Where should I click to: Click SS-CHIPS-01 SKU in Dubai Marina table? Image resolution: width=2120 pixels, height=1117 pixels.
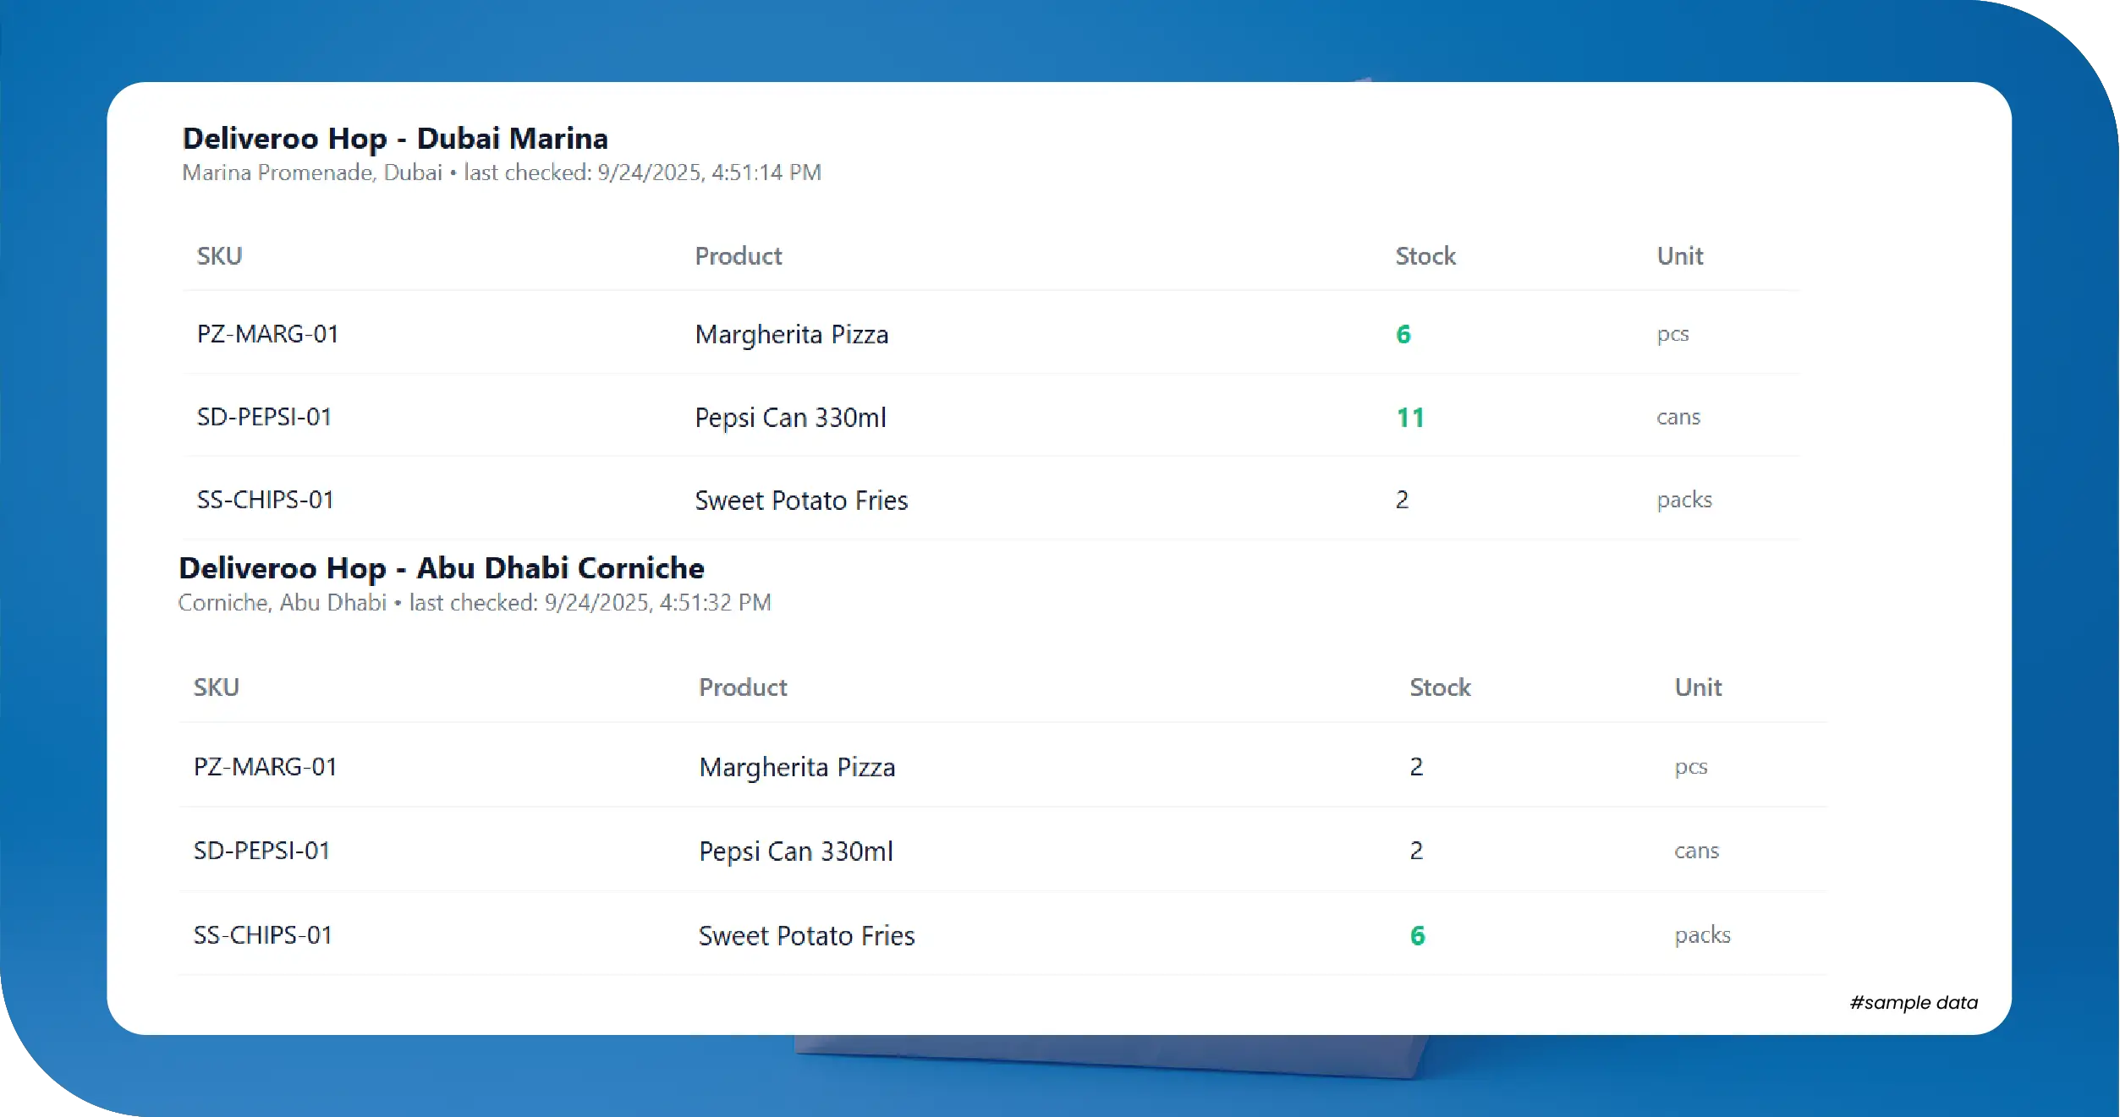tap(265, 501)
